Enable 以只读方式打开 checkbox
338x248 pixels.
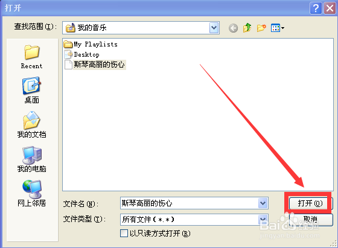[124, 234]
